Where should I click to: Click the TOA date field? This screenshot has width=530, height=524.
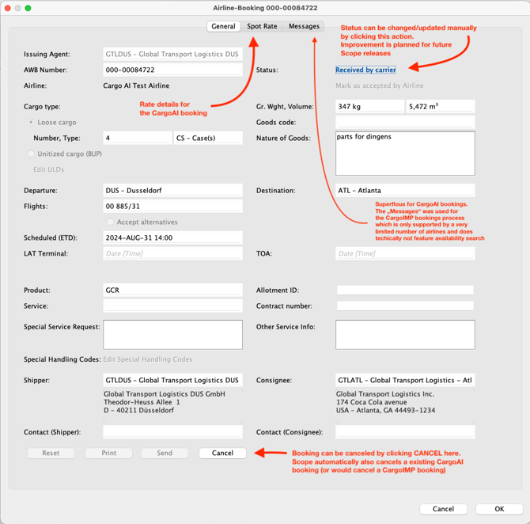(405, 253)
